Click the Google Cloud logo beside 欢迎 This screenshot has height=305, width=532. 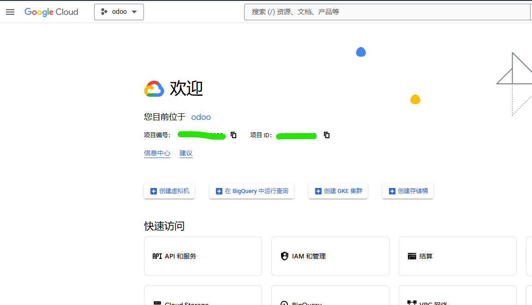tap(154, 89)
